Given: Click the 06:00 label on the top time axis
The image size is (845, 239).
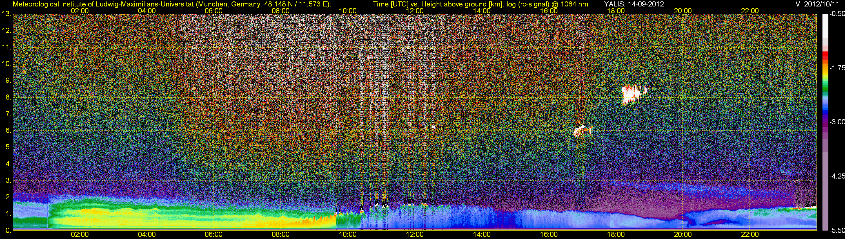Looking at the screenshot, I should click(x=214, y=11).
